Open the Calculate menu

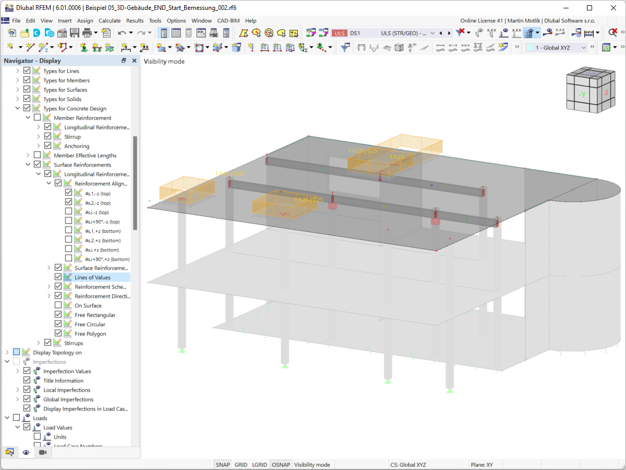coord(110,21)
